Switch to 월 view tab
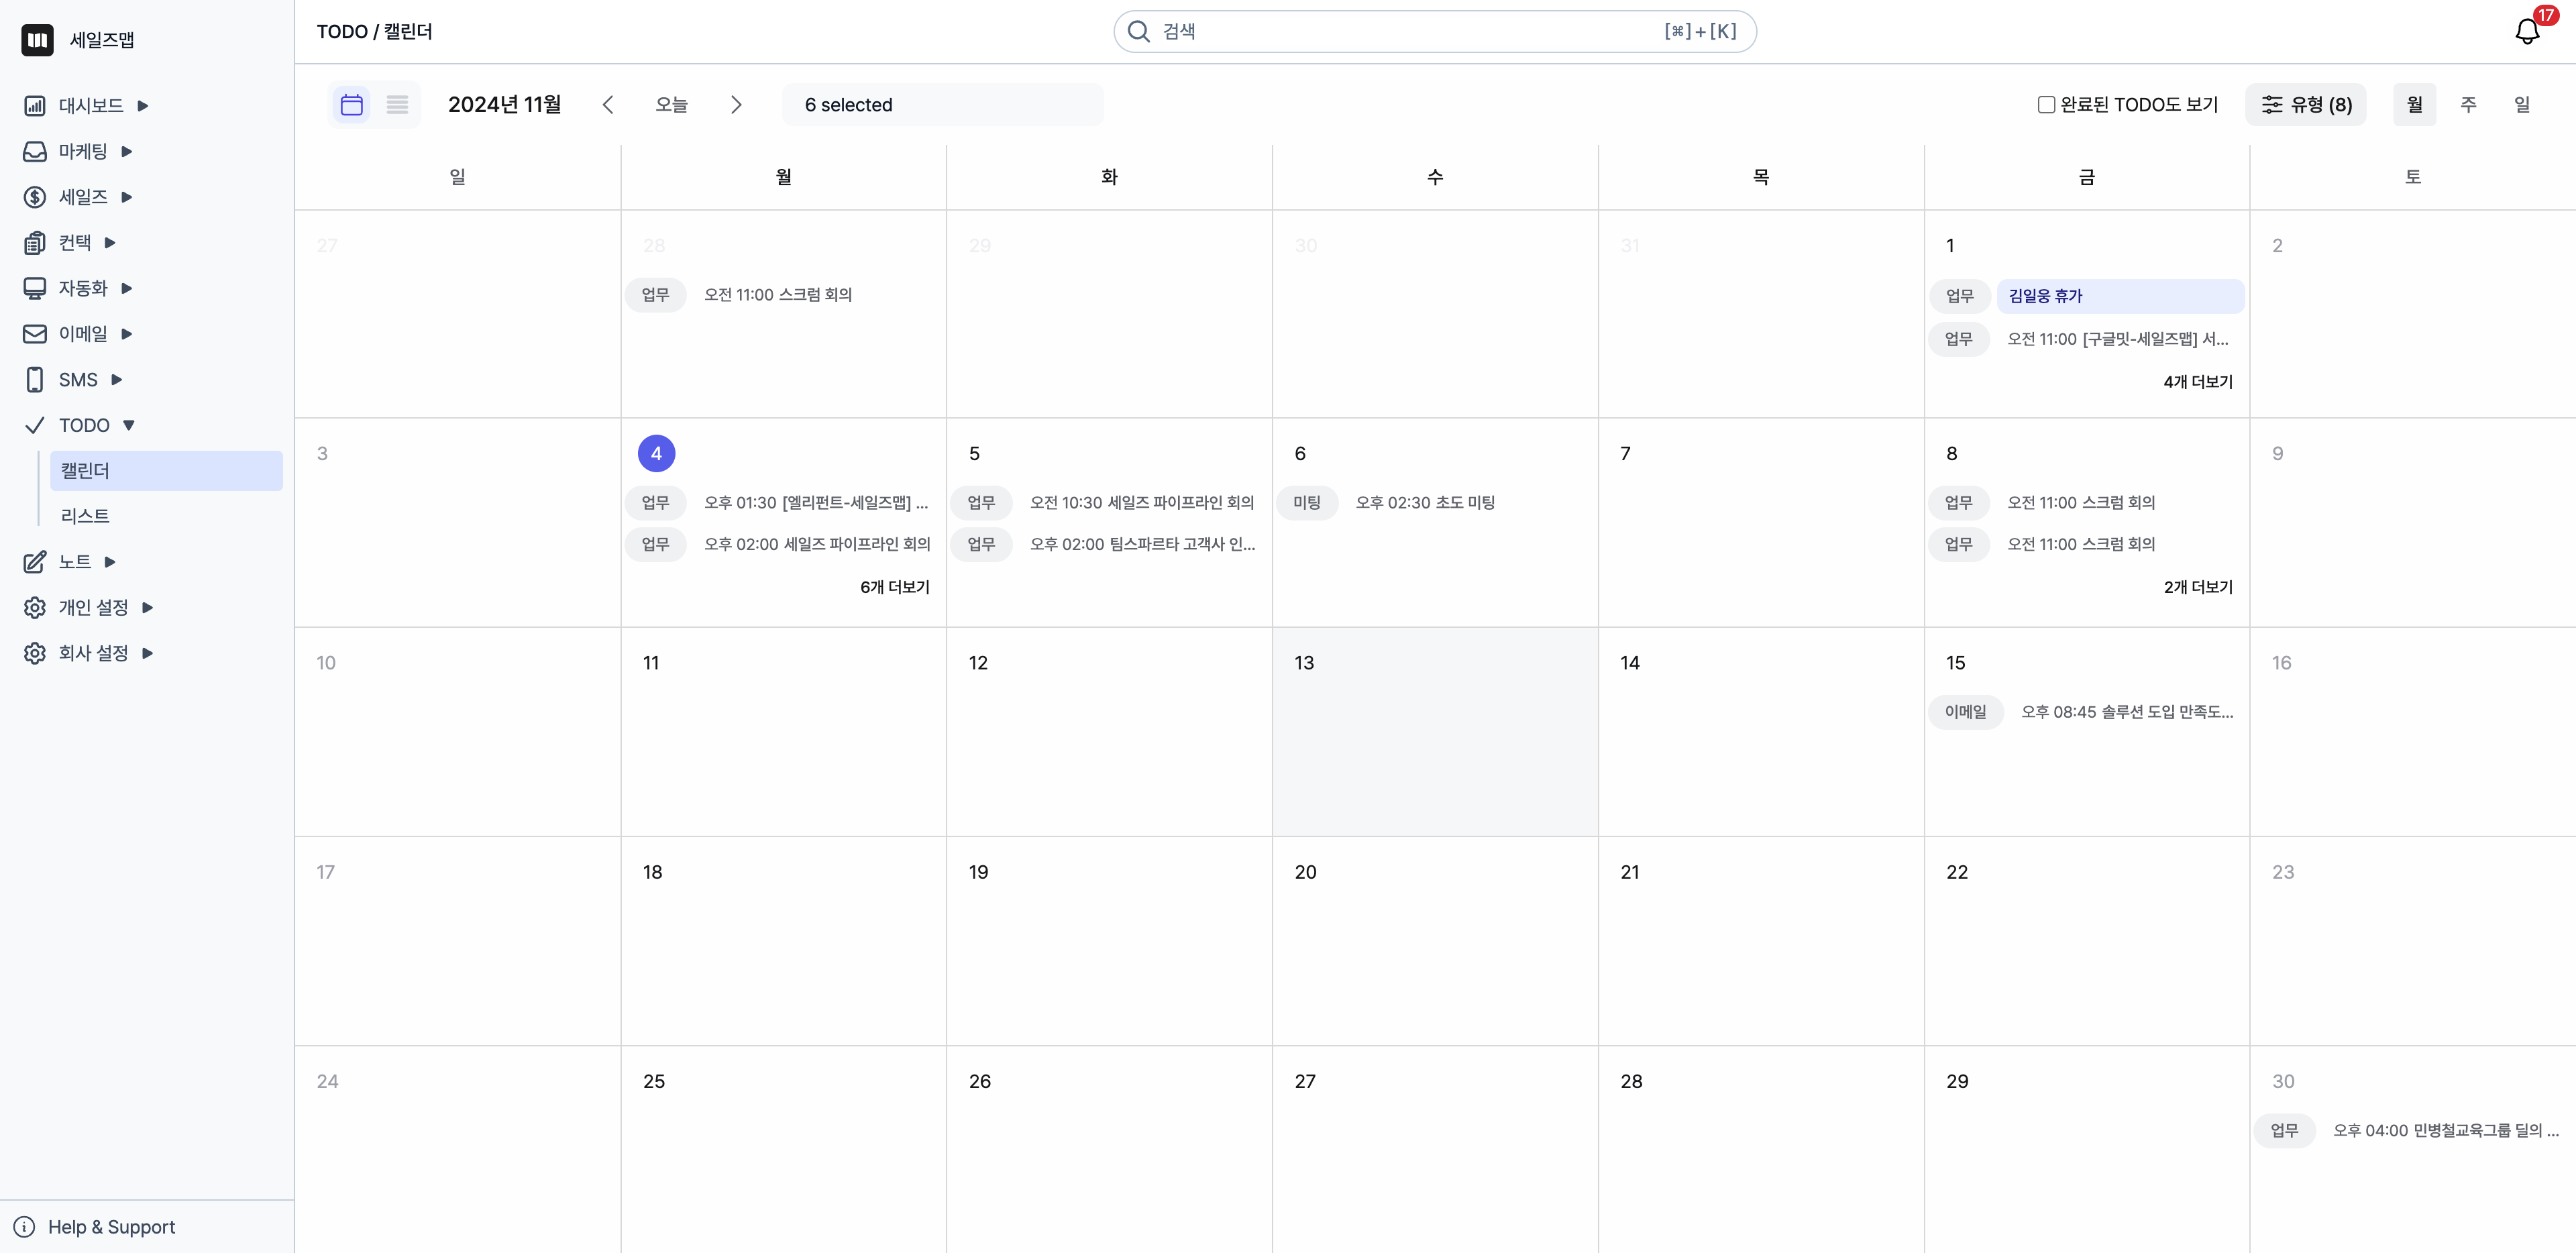 tap(2414, 105)
